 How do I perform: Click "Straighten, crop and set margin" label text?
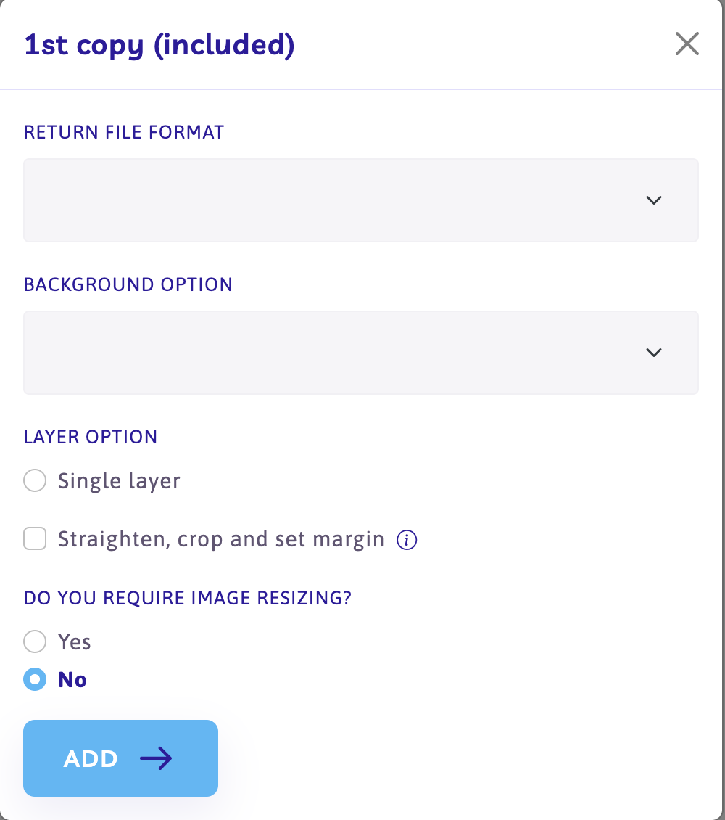tap(221, 539)
